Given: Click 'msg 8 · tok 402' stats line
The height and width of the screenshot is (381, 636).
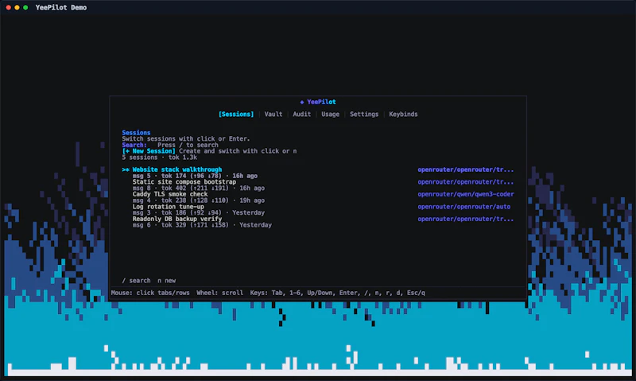Looking at the screenshot, I should click(x=198, y=188).
